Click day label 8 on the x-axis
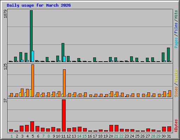The height and width of the screenshot is (140, 180). (x=49, y=136)
